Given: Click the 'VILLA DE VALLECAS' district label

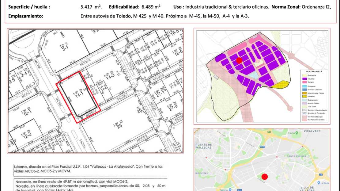Looking at the screenshot, I should click(307, 189).
